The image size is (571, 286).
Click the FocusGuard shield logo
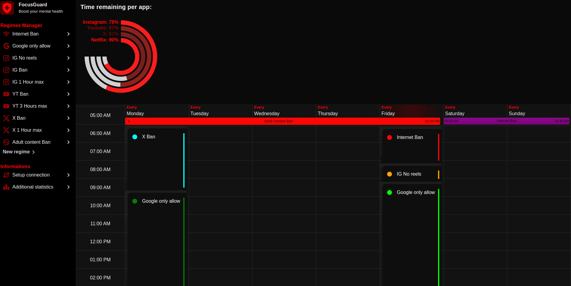click(x=7, y=8)
